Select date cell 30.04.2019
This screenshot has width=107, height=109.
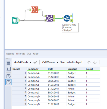pos(57,93)
